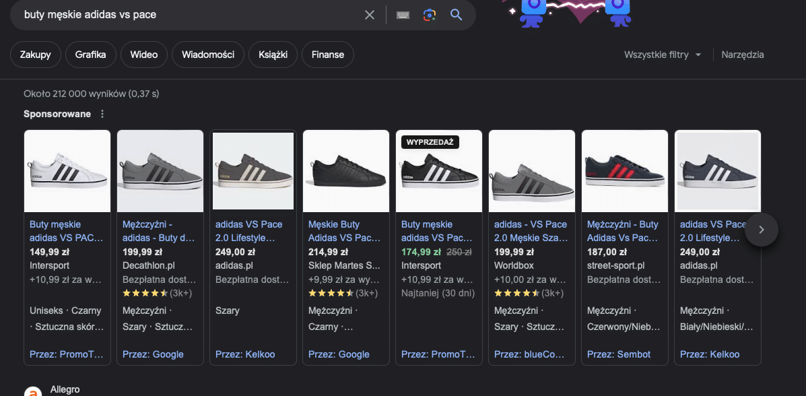The height and width of the screenshot is (396, 806).
Task: Expand the Wszystkie filtry dropdown
Action: (663, 55)
